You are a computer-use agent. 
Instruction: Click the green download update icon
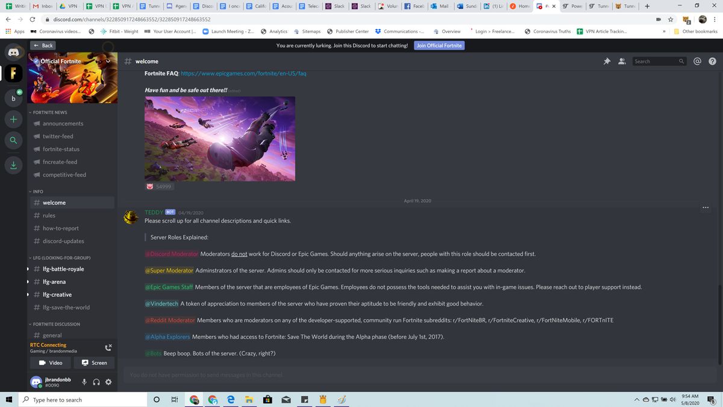(13, 164)
